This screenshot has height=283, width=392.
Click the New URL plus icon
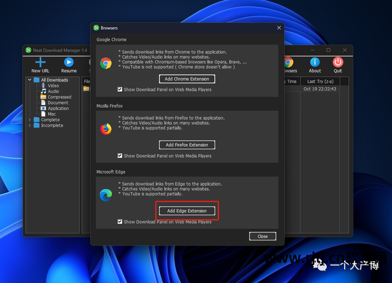(40, 62)
